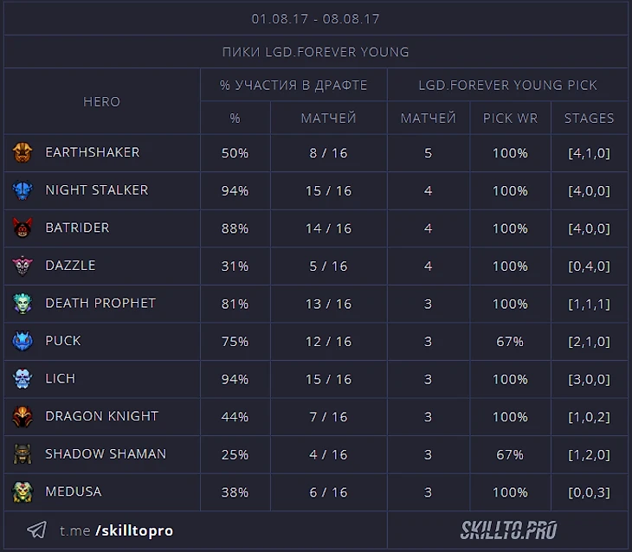Click the SKILLTO.PRO logo

click(507, 530)
